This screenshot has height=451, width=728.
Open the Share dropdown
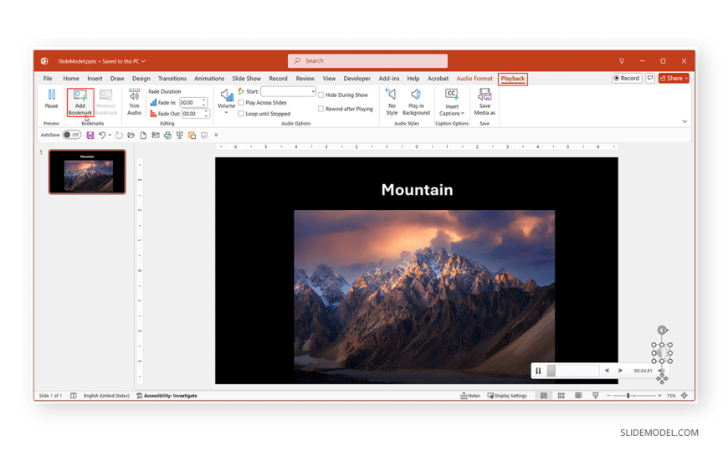[686, 79]
